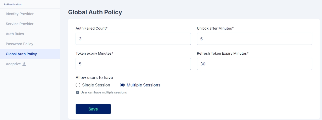Click the flask icon beside Adaptive
322x120 pixels.
(x=24, y=64)
